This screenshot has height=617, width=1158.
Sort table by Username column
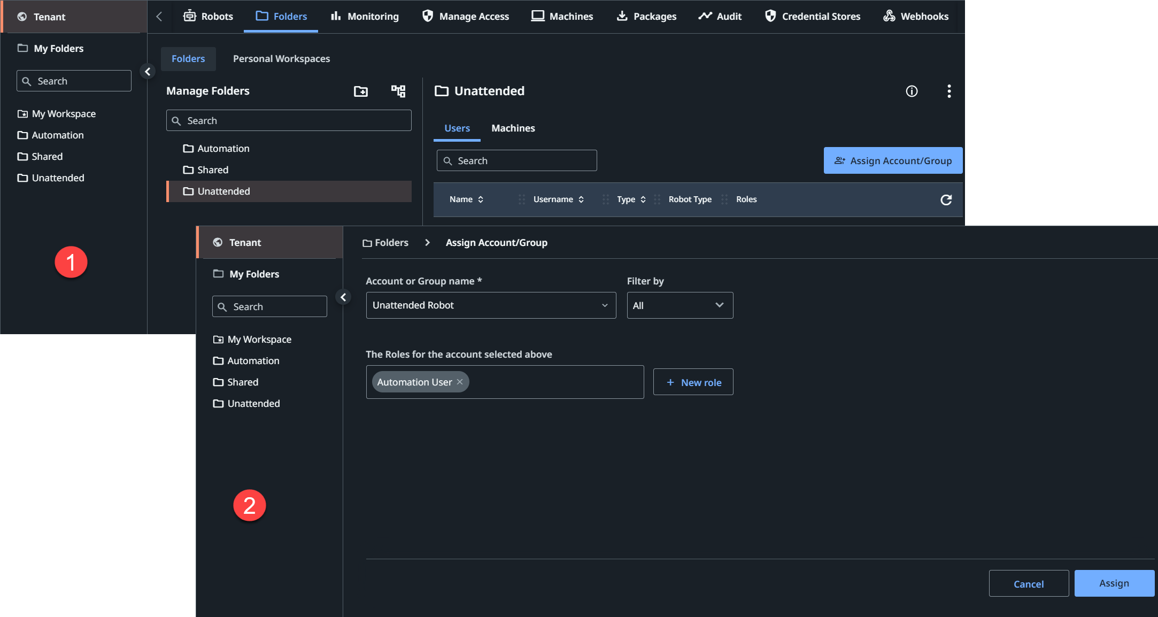558,199
